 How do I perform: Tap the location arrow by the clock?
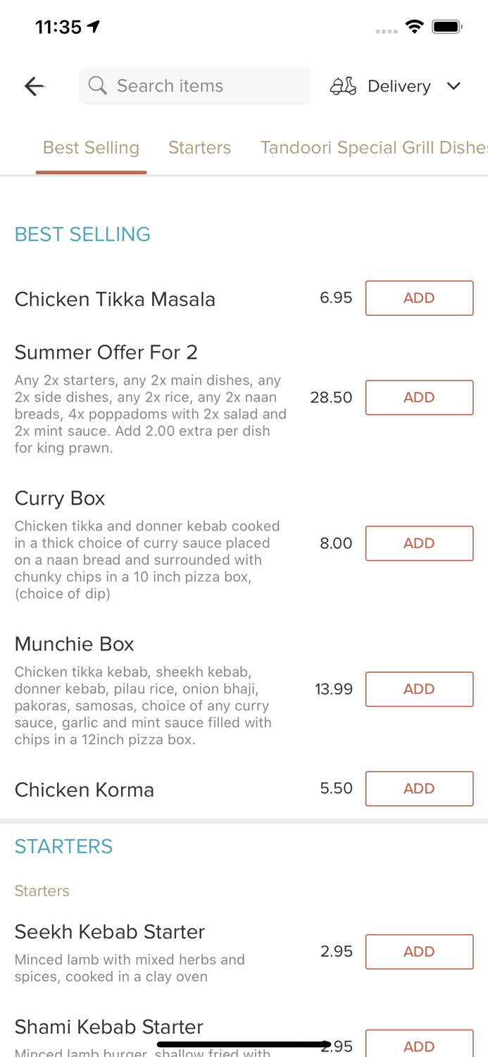point(94,27)
